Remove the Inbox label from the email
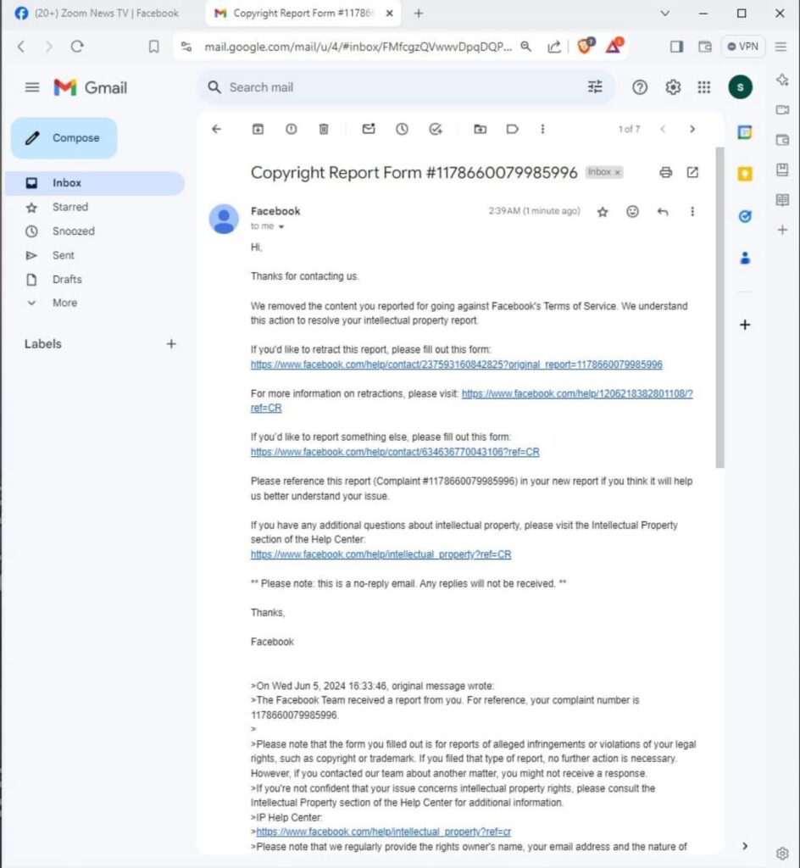800x868 pixels. (x=618, y=173)
